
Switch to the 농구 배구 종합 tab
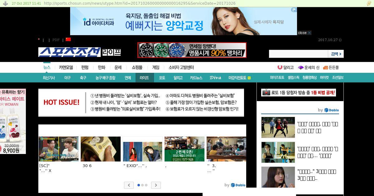(x=105, y=78)
